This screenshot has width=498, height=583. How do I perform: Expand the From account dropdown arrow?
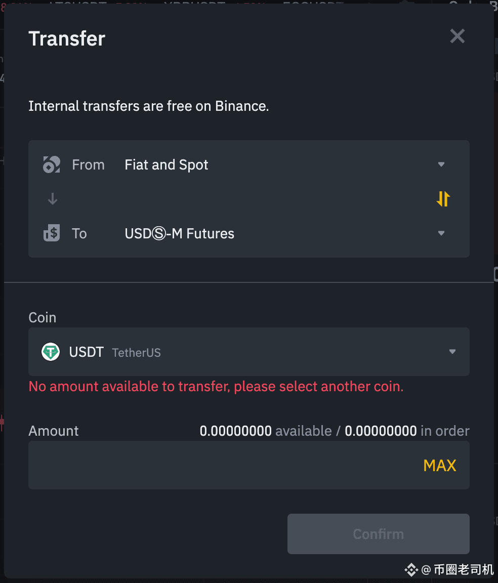pos(441,164)
